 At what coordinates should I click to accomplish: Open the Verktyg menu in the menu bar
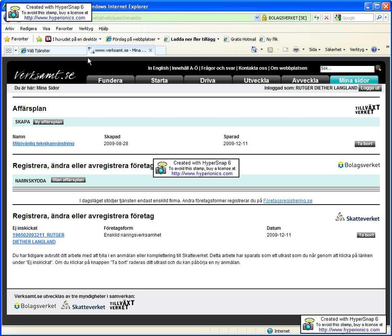tap(86, 28)
